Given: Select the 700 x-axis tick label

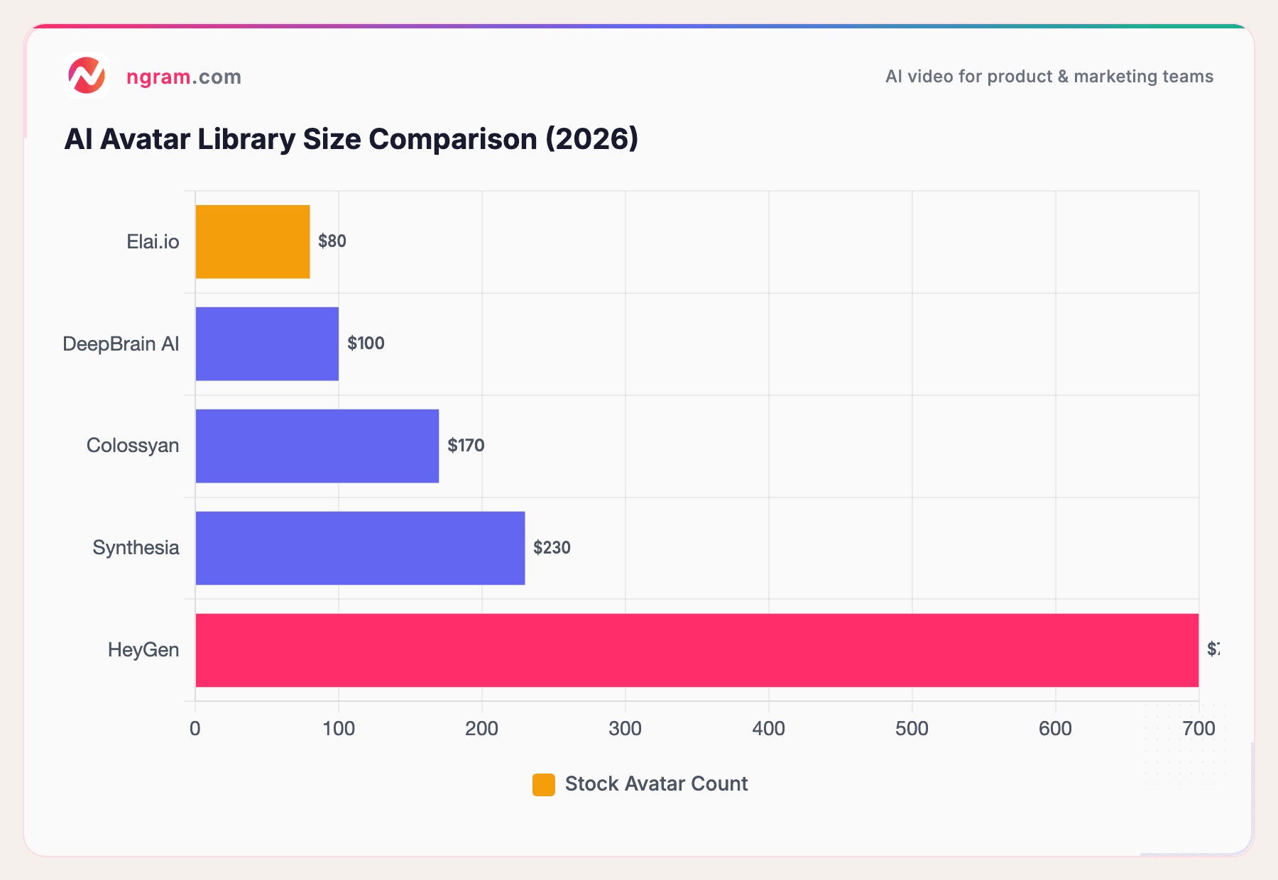Looking at the screenshot, I should (1199, 728).
